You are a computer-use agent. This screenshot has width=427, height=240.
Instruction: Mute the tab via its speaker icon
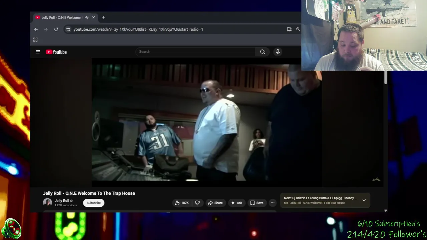(87, 17)
